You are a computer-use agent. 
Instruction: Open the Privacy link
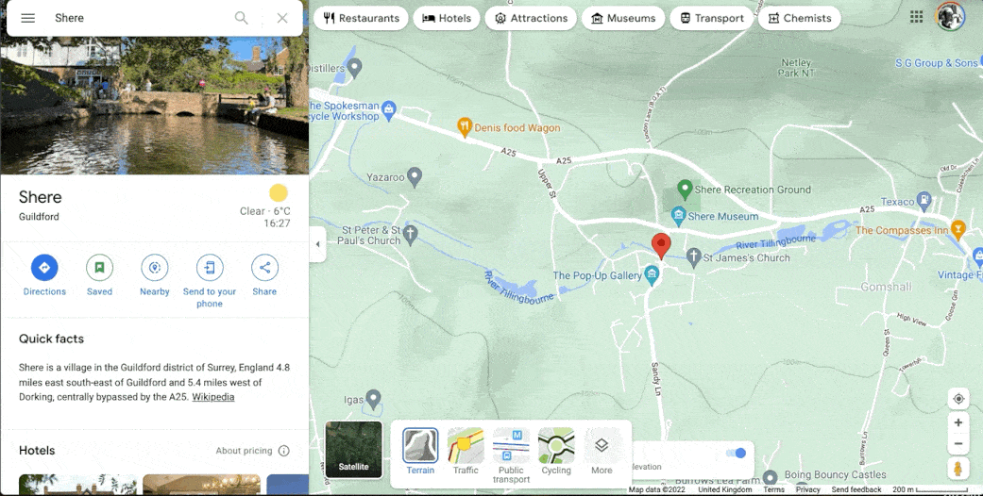(808, 489)
